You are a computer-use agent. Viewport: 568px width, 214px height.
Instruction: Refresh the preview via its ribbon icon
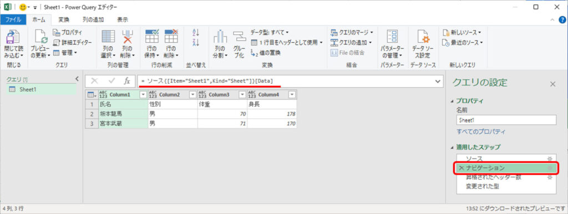click(x=41, y=37)
